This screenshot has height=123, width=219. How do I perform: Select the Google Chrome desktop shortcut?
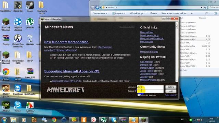pyautogui.click(x=6, y=74)
